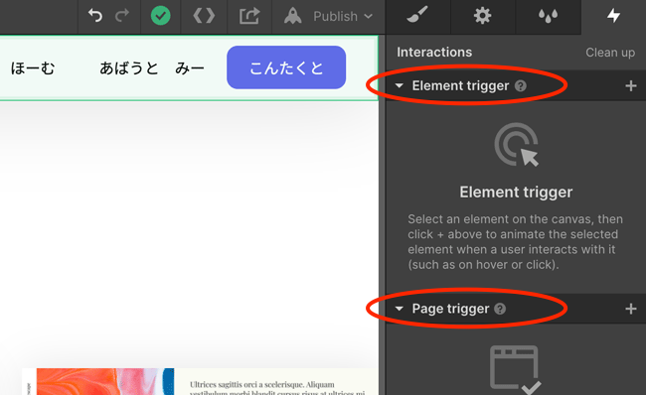Open the code export brackets icon
The width and height of the screenshot is (646, 395).
pyautogui.click(x=204, y=16)
